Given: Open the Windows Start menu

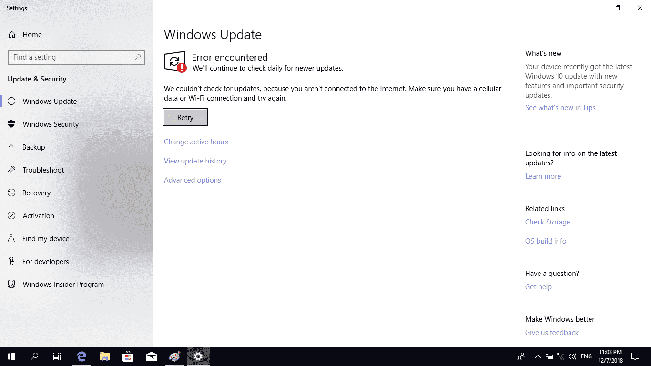Looking at the screenshot, I should (x=11, y=356).
